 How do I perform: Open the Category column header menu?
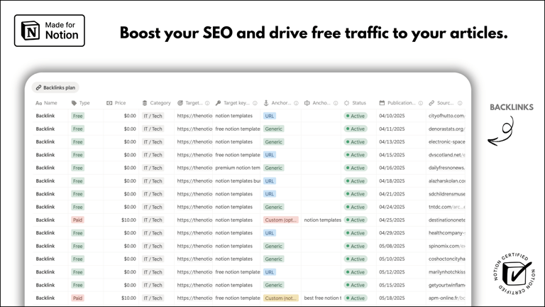click(x=157, y=103)
